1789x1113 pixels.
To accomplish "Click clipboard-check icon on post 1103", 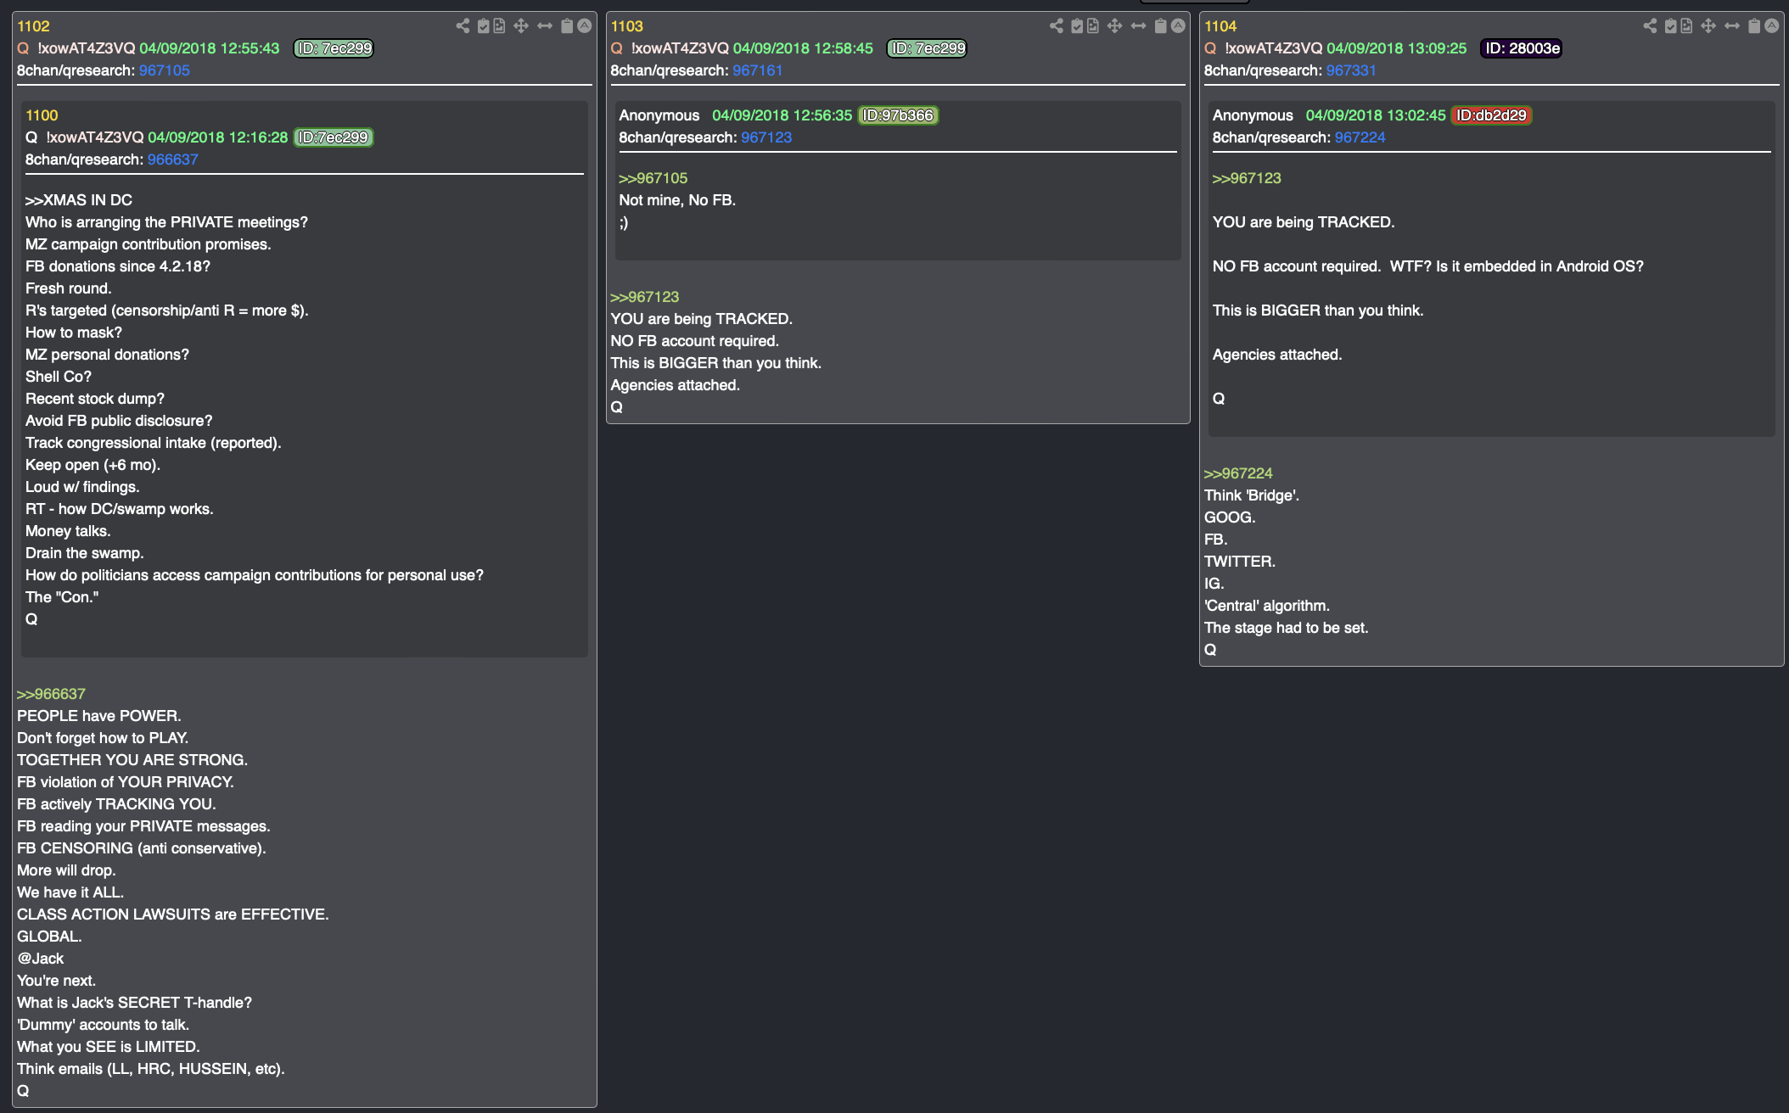I will [1077, 26].
